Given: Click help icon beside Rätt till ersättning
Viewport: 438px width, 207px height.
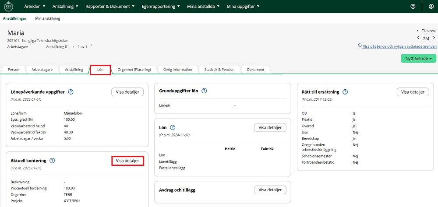Looking at the screenshot, I should [x=345, y=92].
